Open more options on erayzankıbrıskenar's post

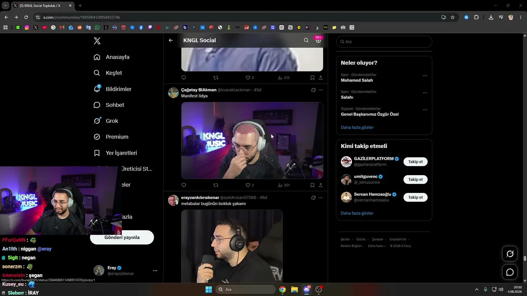pyautogui.click(x=321, y=198)
